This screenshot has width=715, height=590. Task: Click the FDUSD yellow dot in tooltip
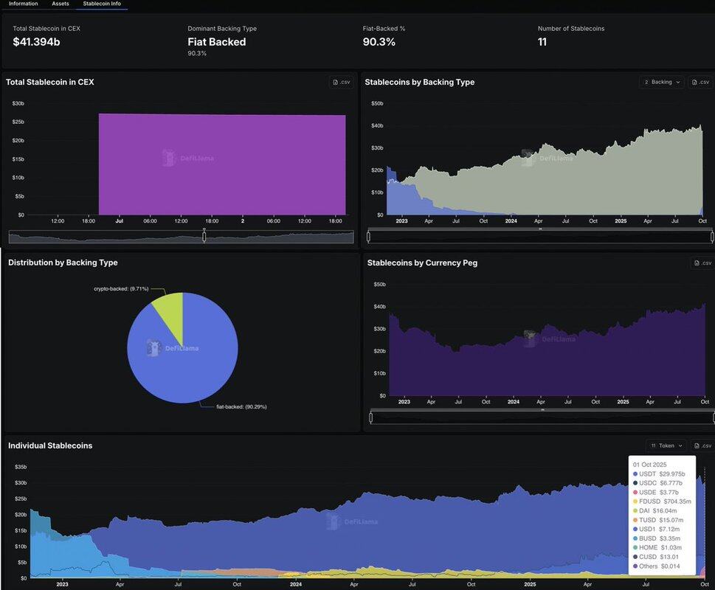(x=635, y=500)
